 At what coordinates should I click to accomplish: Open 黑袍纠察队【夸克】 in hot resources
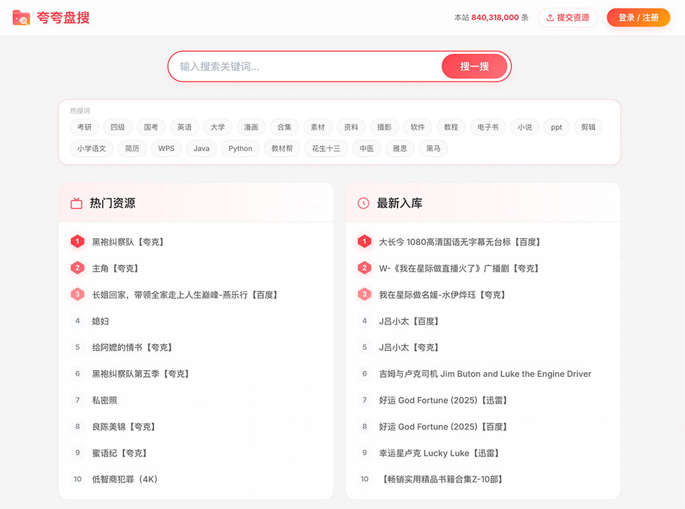coord(128,242)
